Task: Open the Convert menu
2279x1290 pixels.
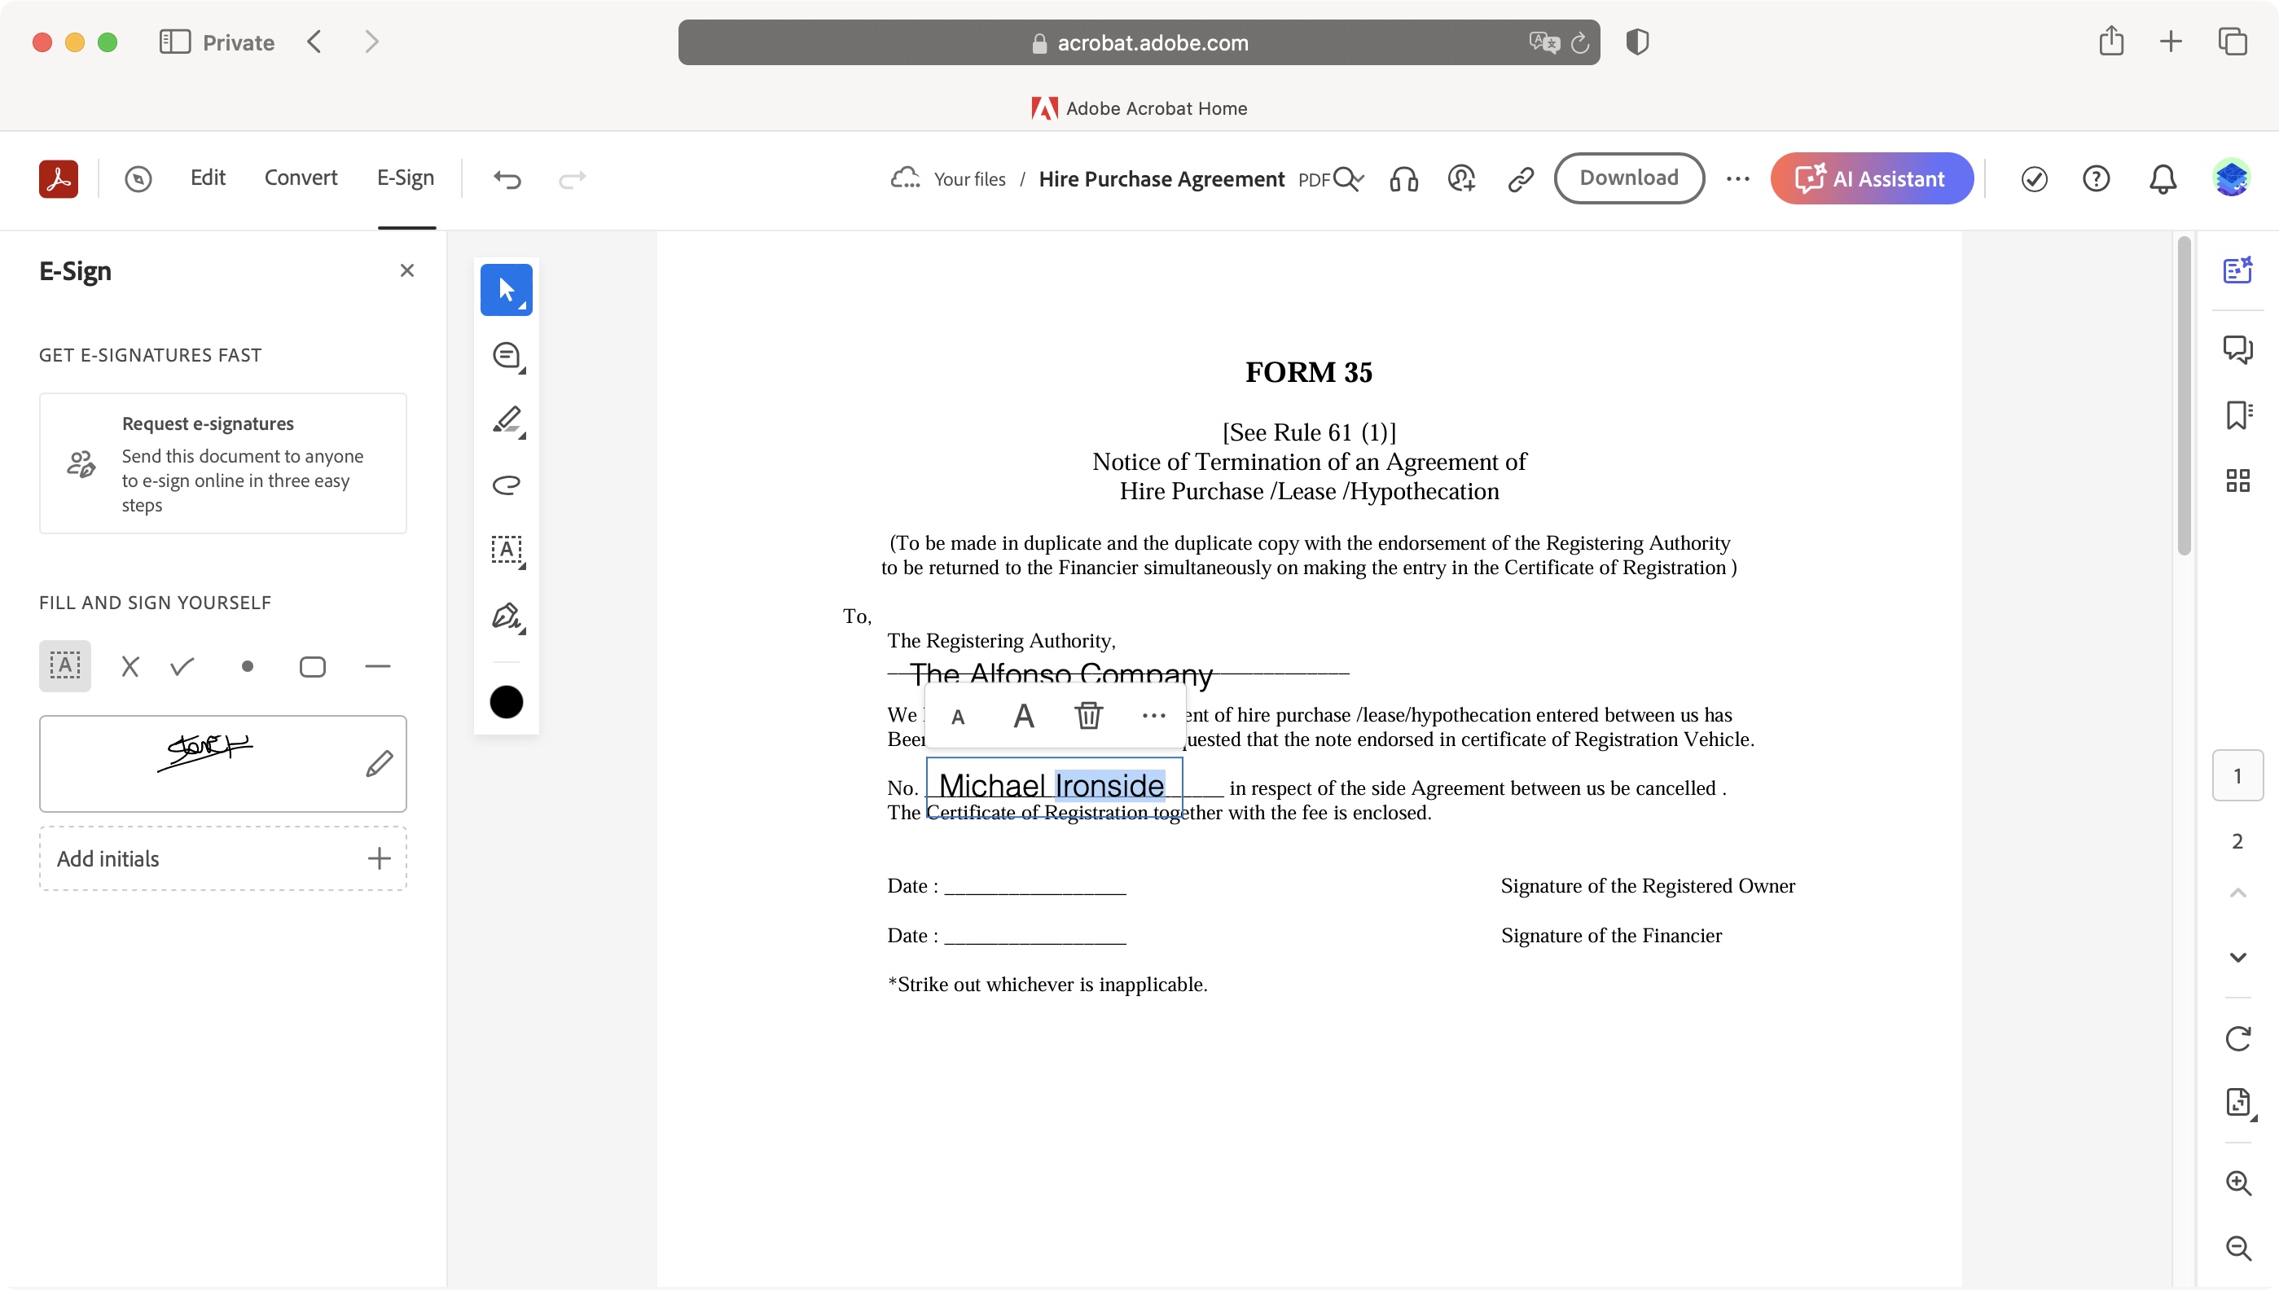Action: pos(301,178)
